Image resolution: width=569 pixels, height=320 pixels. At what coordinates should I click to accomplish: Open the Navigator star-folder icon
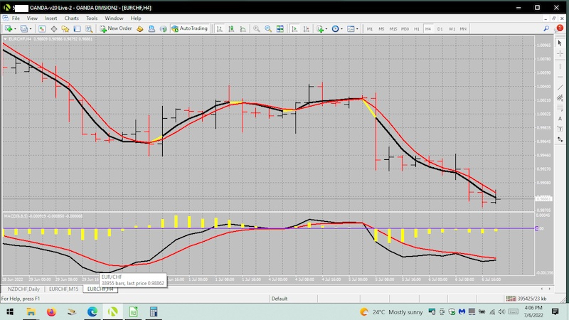[x=65, y=28]
